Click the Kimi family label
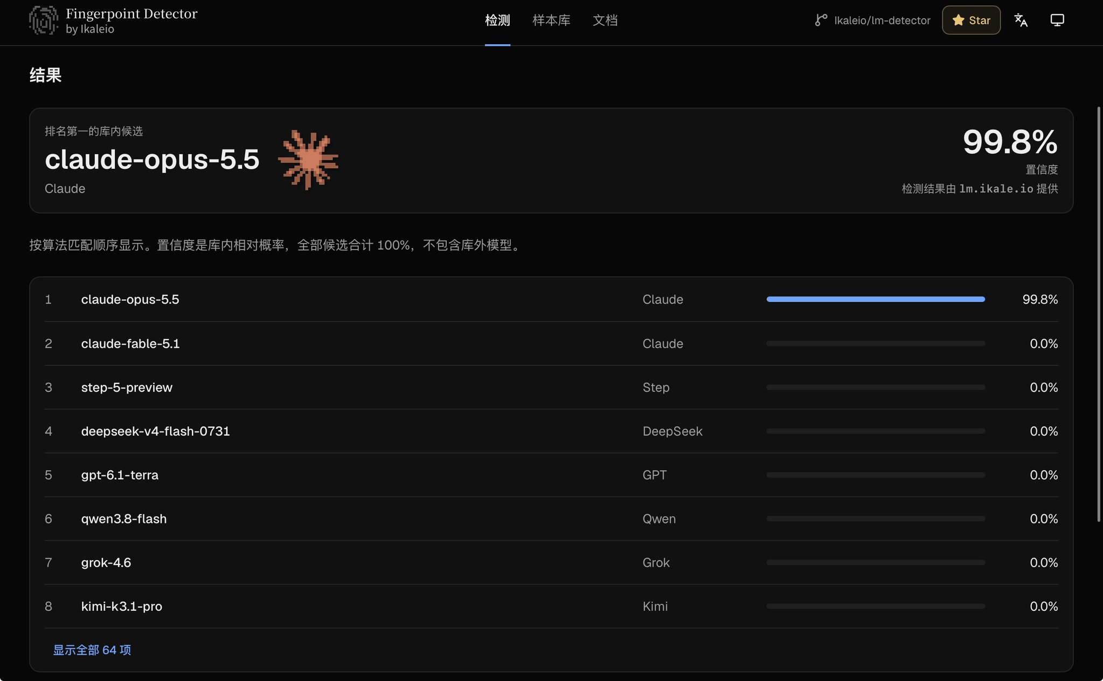 [x=655, y=606]
